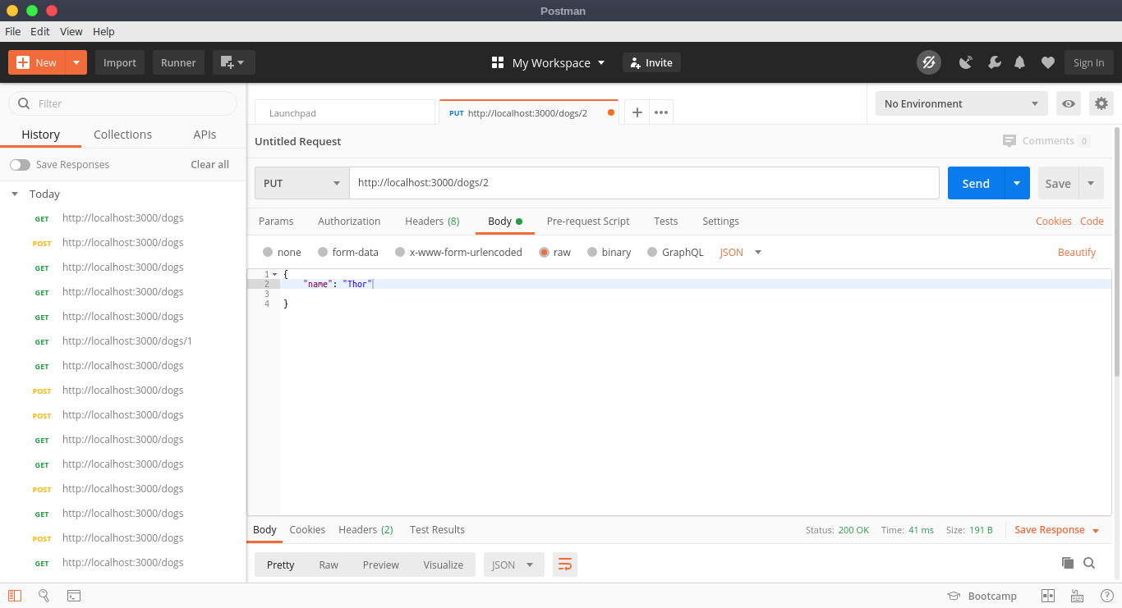Click the plus icon on the New button

[x=23, y=62]
